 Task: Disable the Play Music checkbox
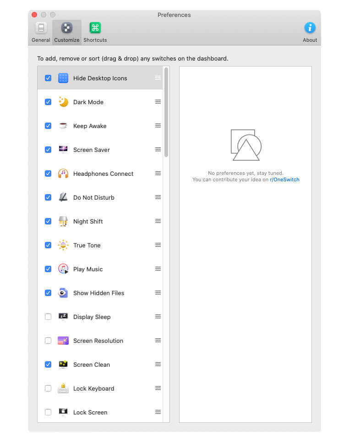tap(48, 269)
